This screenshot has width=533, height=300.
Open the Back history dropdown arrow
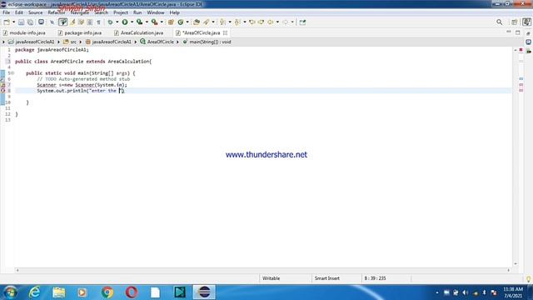tap(277, 22)
